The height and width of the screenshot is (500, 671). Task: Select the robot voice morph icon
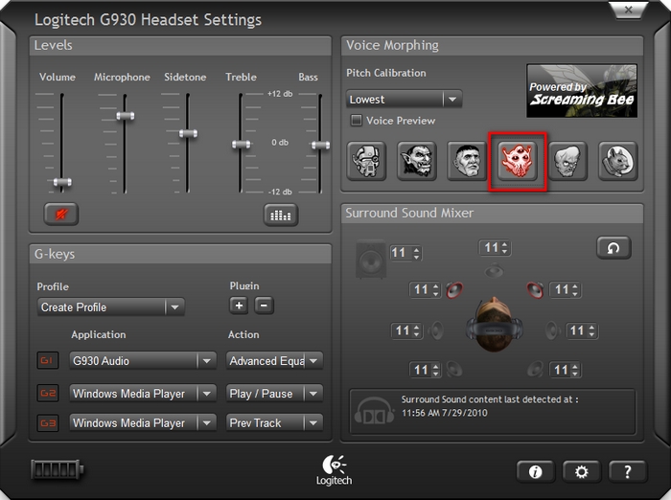point(366,161)
